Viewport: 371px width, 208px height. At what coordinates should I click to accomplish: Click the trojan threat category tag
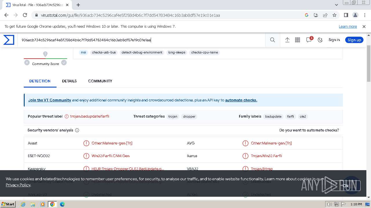[x=173, y=116]
